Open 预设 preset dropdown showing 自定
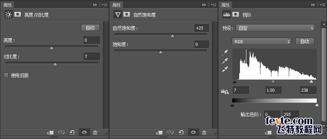Image resolution: width=327 pixels, height=139 pixels. pyautogui.click(x=275, y=28)
